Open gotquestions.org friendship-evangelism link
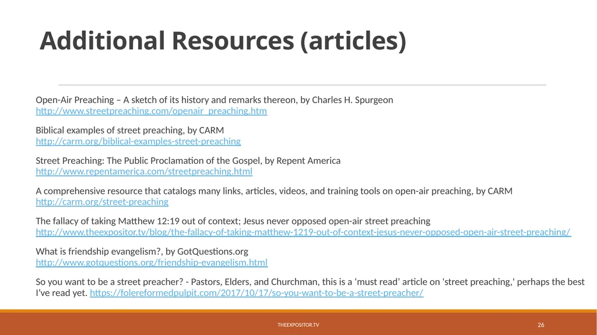597x335 pixels. click(152, 262)
